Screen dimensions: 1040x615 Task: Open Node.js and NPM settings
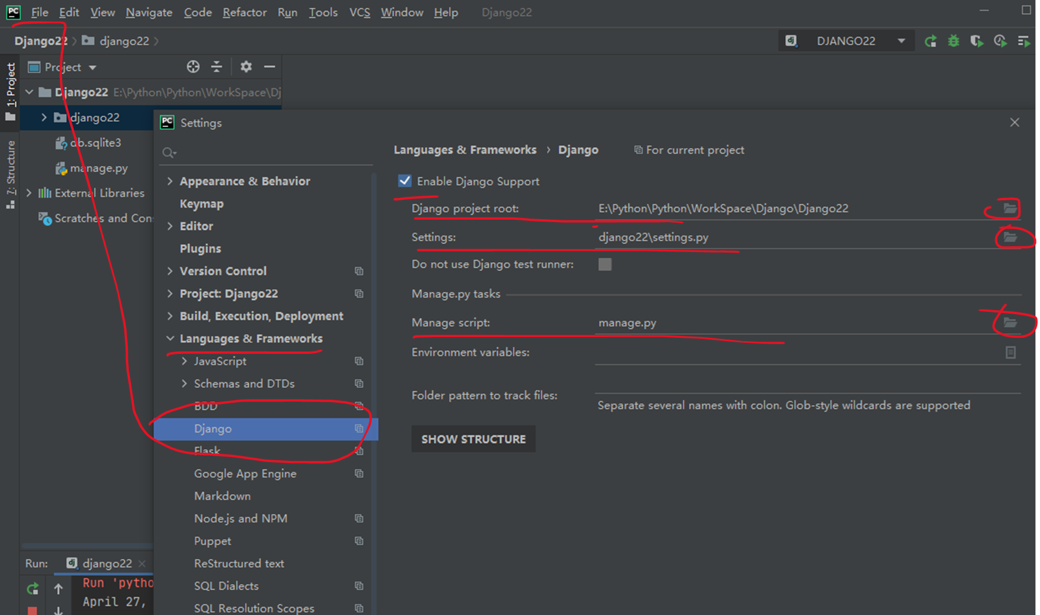[240, 518]
